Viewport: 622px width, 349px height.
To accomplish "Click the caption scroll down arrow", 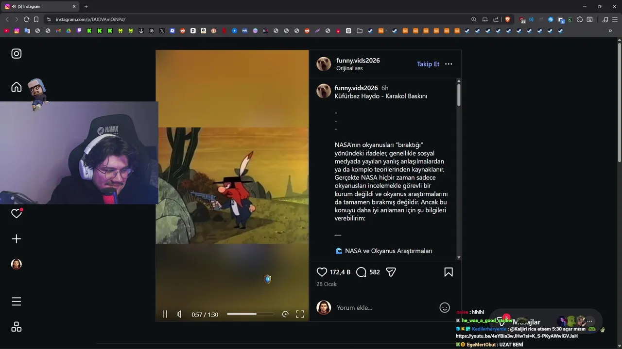I will click(459, 257).
